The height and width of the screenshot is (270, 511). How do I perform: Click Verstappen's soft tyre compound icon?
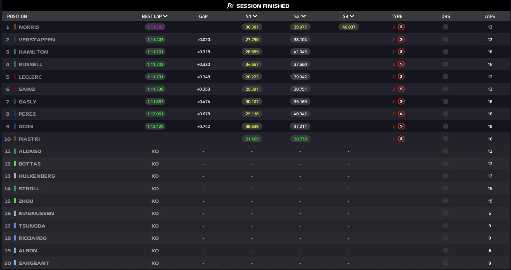click(401, 39)
